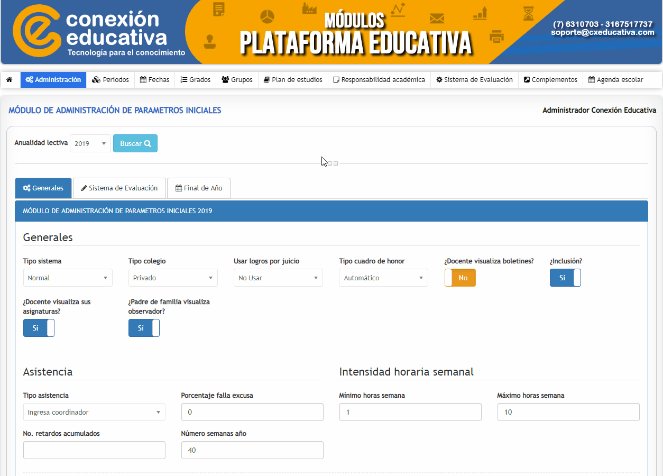The image size is (663, 476).
Task: Click the Buscar search button
Action: 135,143
